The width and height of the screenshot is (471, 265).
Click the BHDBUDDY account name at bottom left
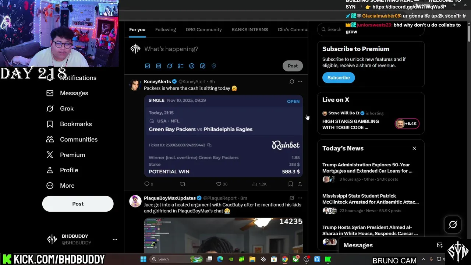pos(75,236)
